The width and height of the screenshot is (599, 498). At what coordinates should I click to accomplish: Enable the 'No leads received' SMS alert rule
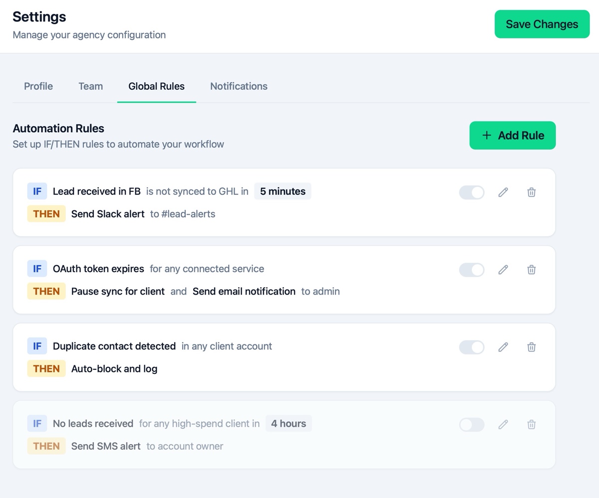(471, 424)
